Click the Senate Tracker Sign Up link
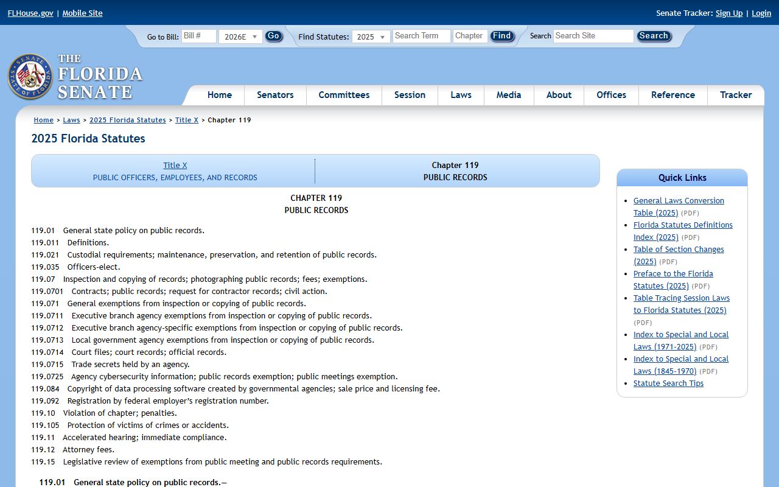The height and width of the screenshot is (487, 779). point(729,13)
